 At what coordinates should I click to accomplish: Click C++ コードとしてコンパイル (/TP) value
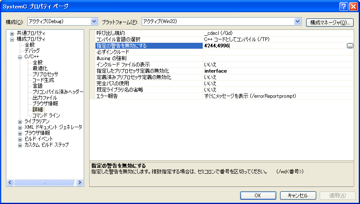pyautogui.click(x=278, y=39)
